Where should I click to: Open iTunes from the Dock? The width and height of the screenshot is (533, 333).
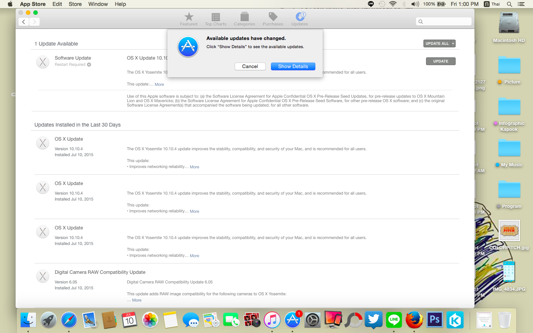[272, 320]
